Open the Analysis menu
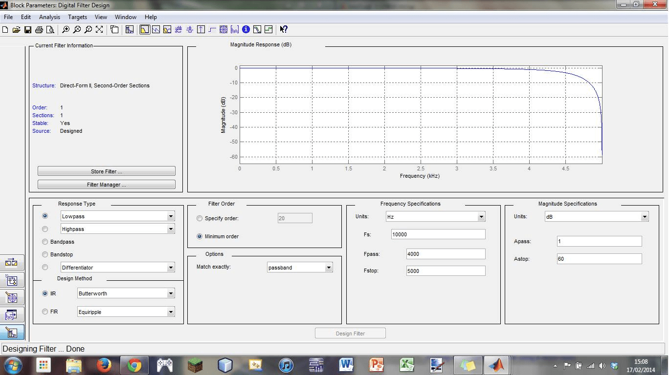 49,17
